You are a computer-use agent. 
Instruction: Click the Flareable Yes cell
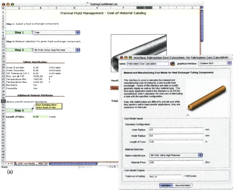click(x=35, y=88)
